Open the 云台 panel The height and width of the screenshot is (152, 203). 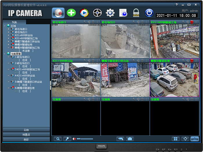click(x=26, y=130)
